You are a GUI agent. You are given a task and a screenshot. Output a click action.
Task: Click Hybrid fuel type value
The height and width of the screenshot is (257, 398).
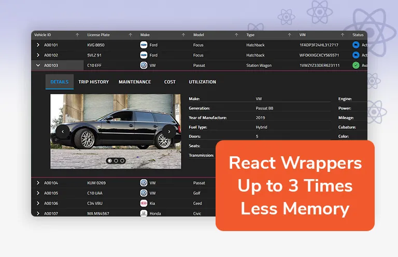point(261,127)
